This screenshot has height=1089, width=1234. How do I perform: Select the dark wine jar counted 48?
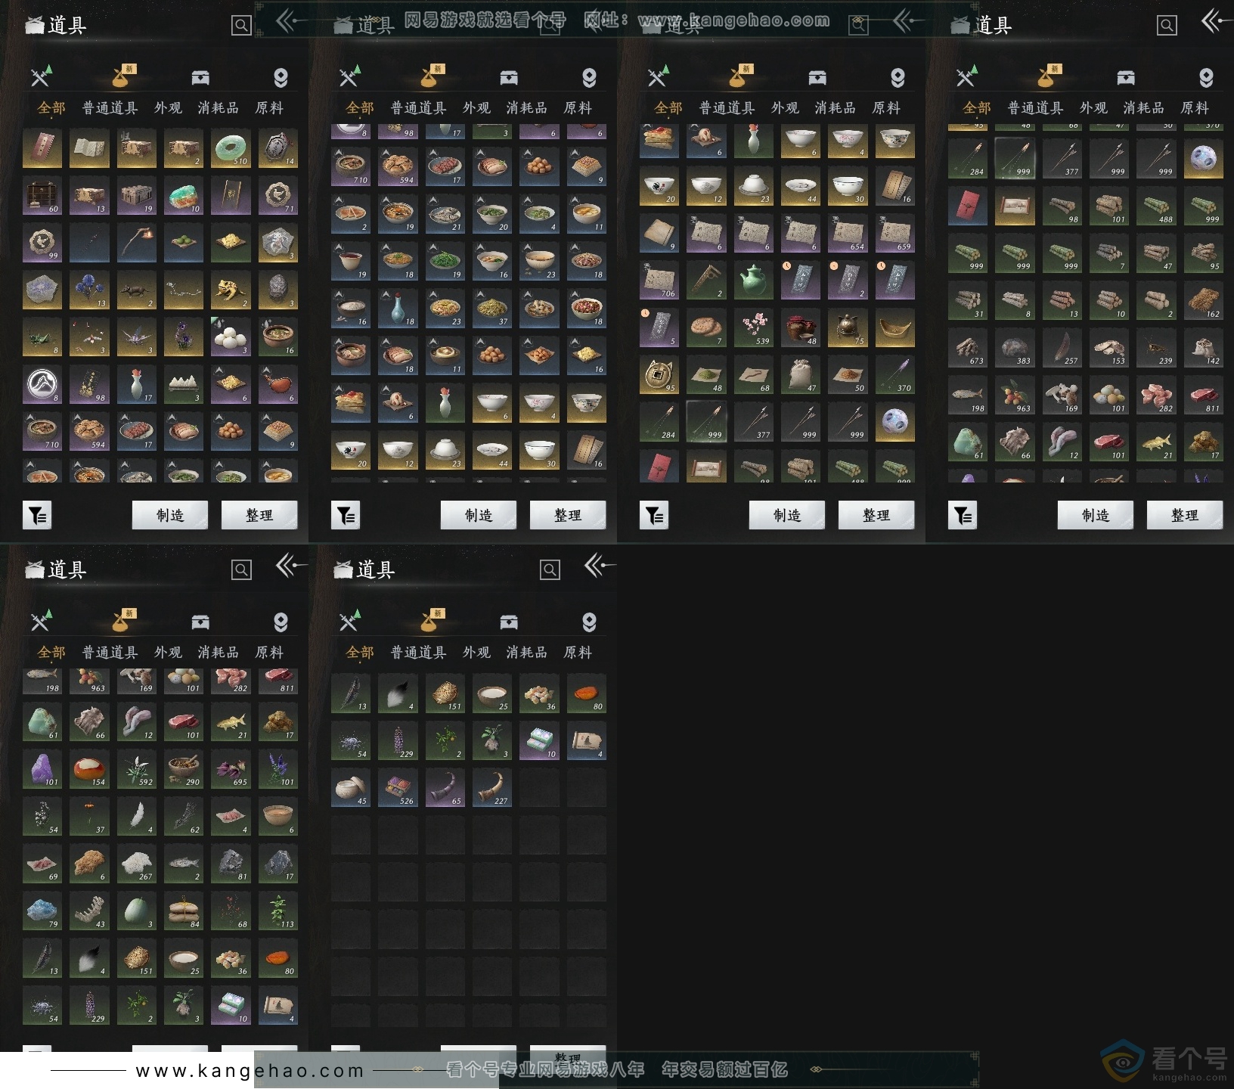(x=801, y=328)
